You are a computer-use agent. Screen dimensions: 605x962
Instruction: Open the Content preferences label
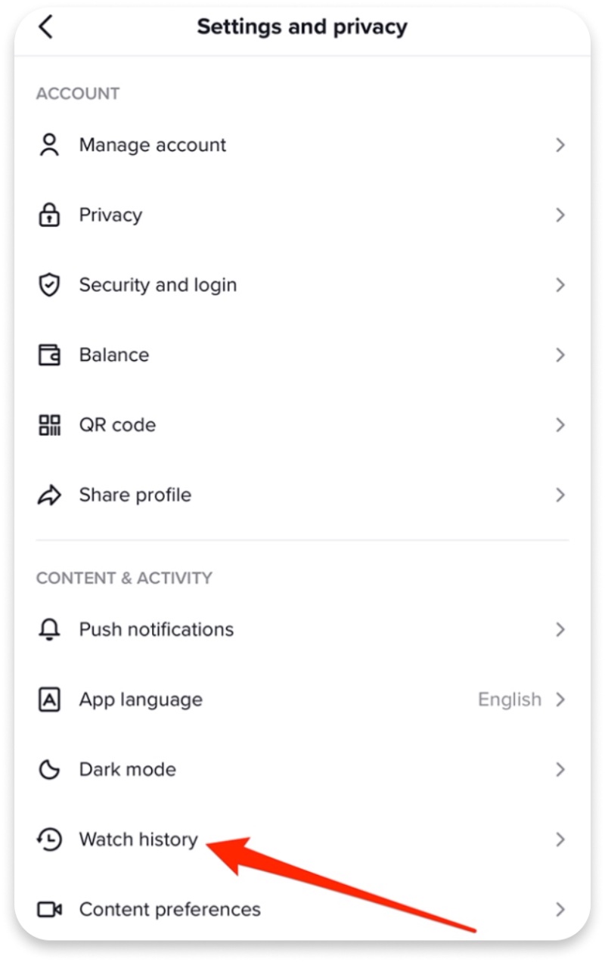click(x=169, y=909)
